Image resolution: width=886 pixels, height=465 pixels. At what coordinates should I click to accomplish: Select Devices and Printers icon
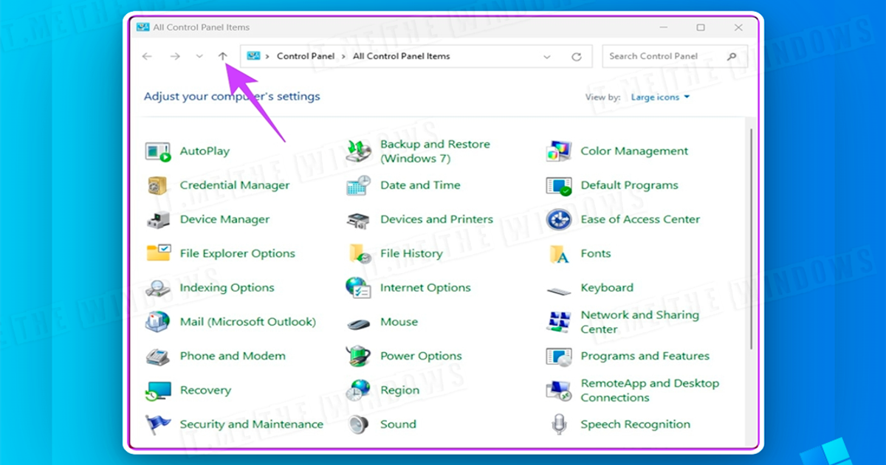coord(359,219)
